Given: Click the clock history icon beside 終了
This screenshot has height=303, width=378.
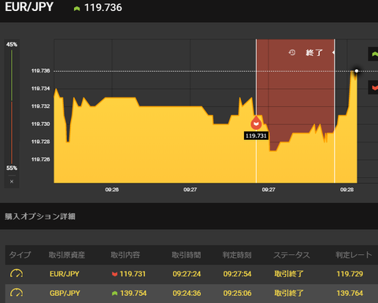Looking at the screenshot, I should (x=292, y=53).
